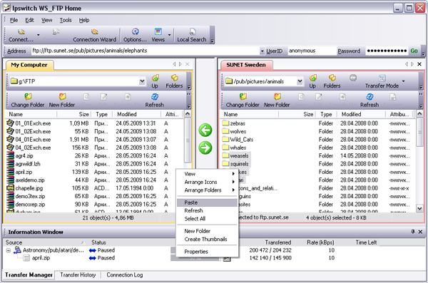Click Folders in SUNET Sweden pane
Image resolution: width=428 pixels, height=283 pixels.
pyautogui.click(x=332, y=81)
